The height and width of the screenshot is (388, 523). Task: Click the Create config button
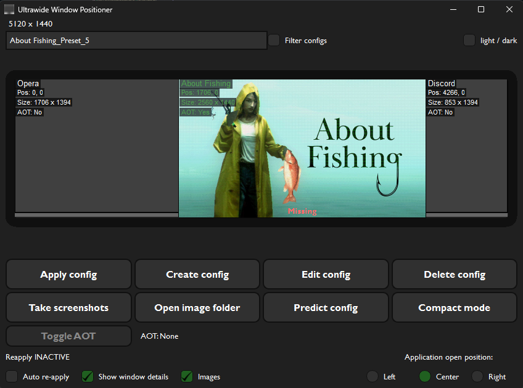coord(197,275)
